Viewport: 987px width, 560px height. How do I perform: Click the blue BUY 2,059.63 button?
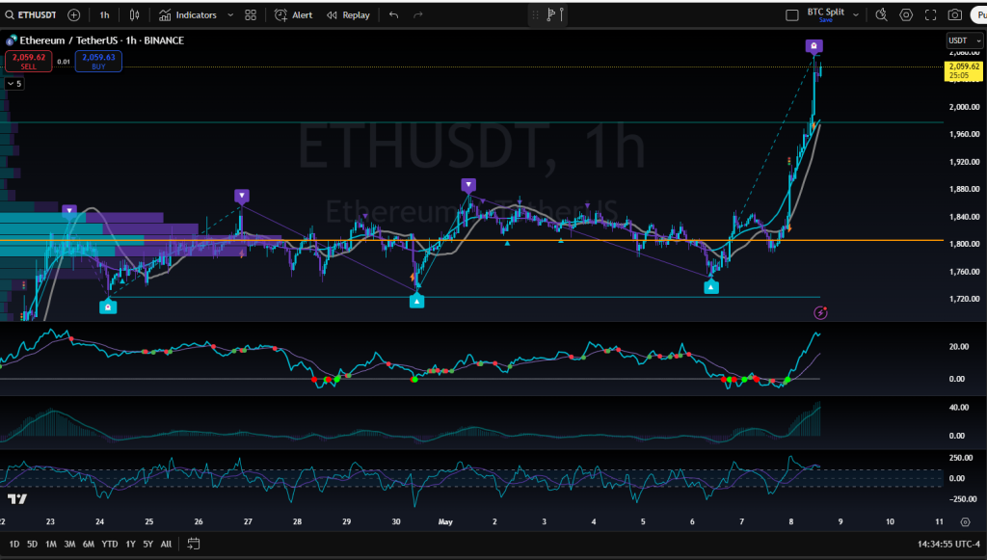click(99, 61)
